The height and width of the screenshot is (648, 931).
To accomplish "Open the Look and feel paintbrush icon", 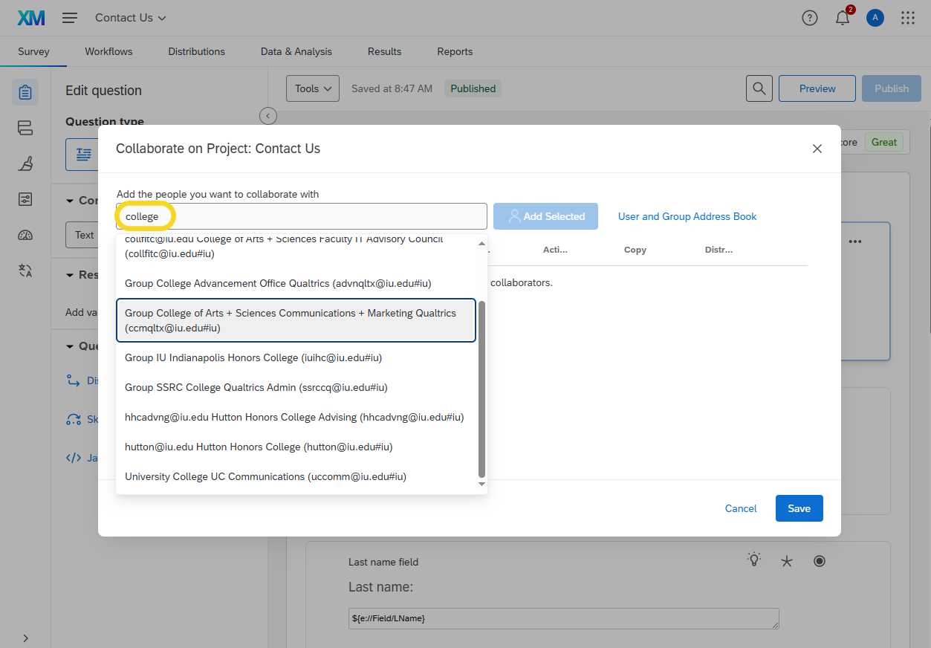I will pos(25,163).
